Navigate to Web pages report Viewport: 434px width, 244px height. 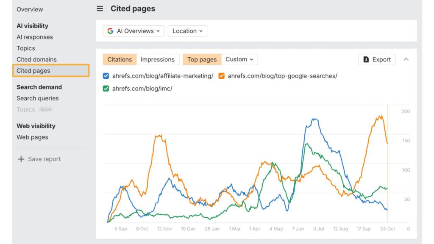click(x=32, y=137)
